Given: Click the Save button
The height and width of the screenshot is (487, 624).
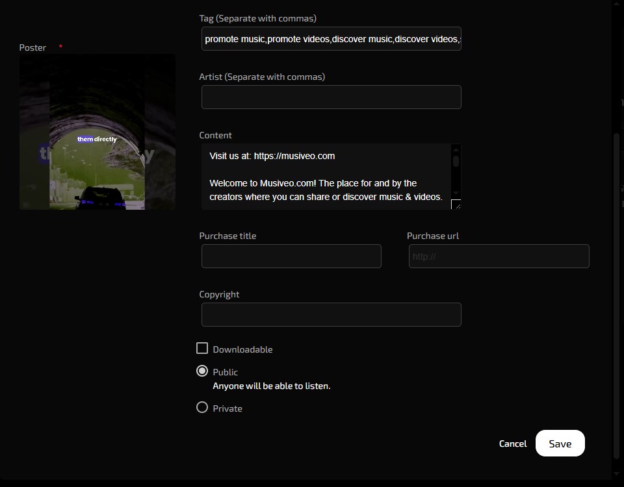Looking at the screenshot, I should (560, 443).
